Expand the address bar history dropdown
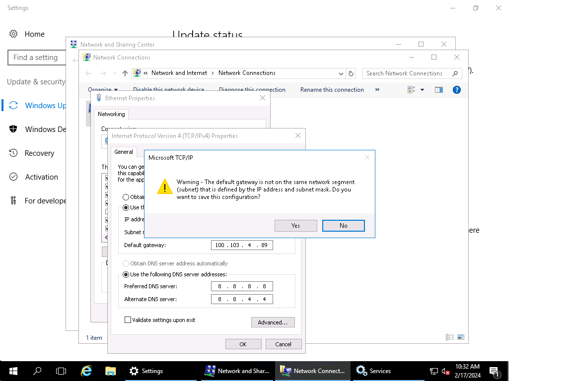Viewport: 572px width, 381px height. click(341, 73)
